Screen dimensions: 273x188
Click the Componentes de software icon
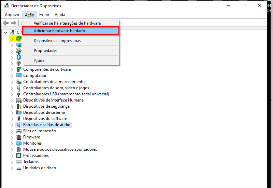19,69
